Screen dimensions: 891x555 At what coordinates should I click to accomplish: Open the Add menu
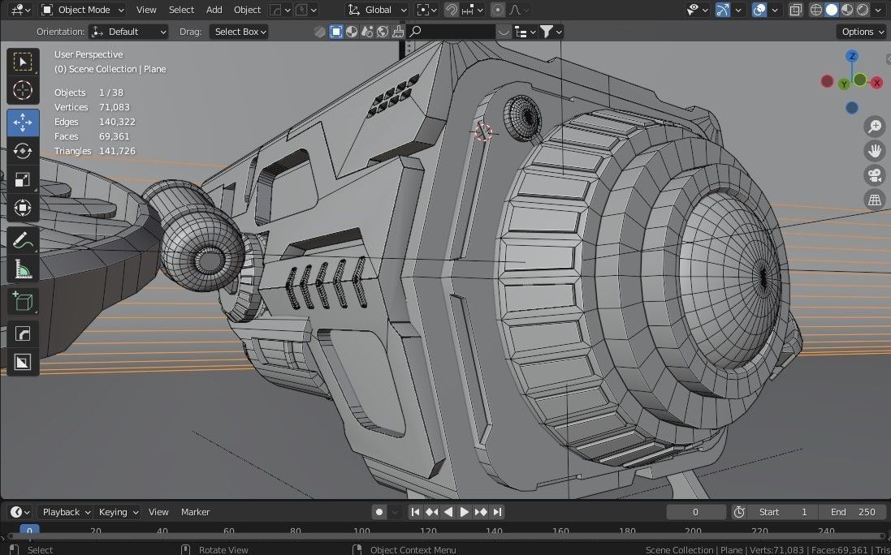(214, 10)
